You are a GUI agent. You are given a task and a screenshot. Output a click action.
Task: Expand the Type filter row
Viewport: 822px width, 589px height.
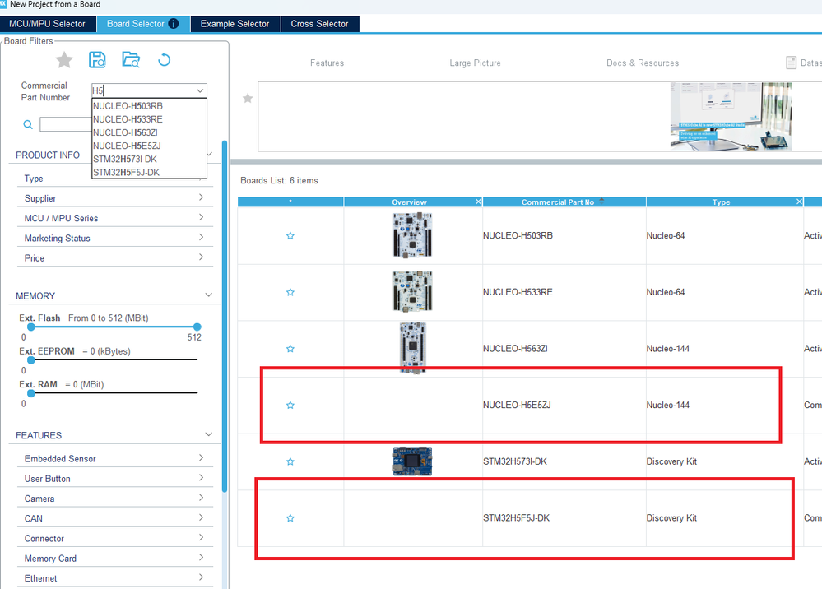click(115, 179)
